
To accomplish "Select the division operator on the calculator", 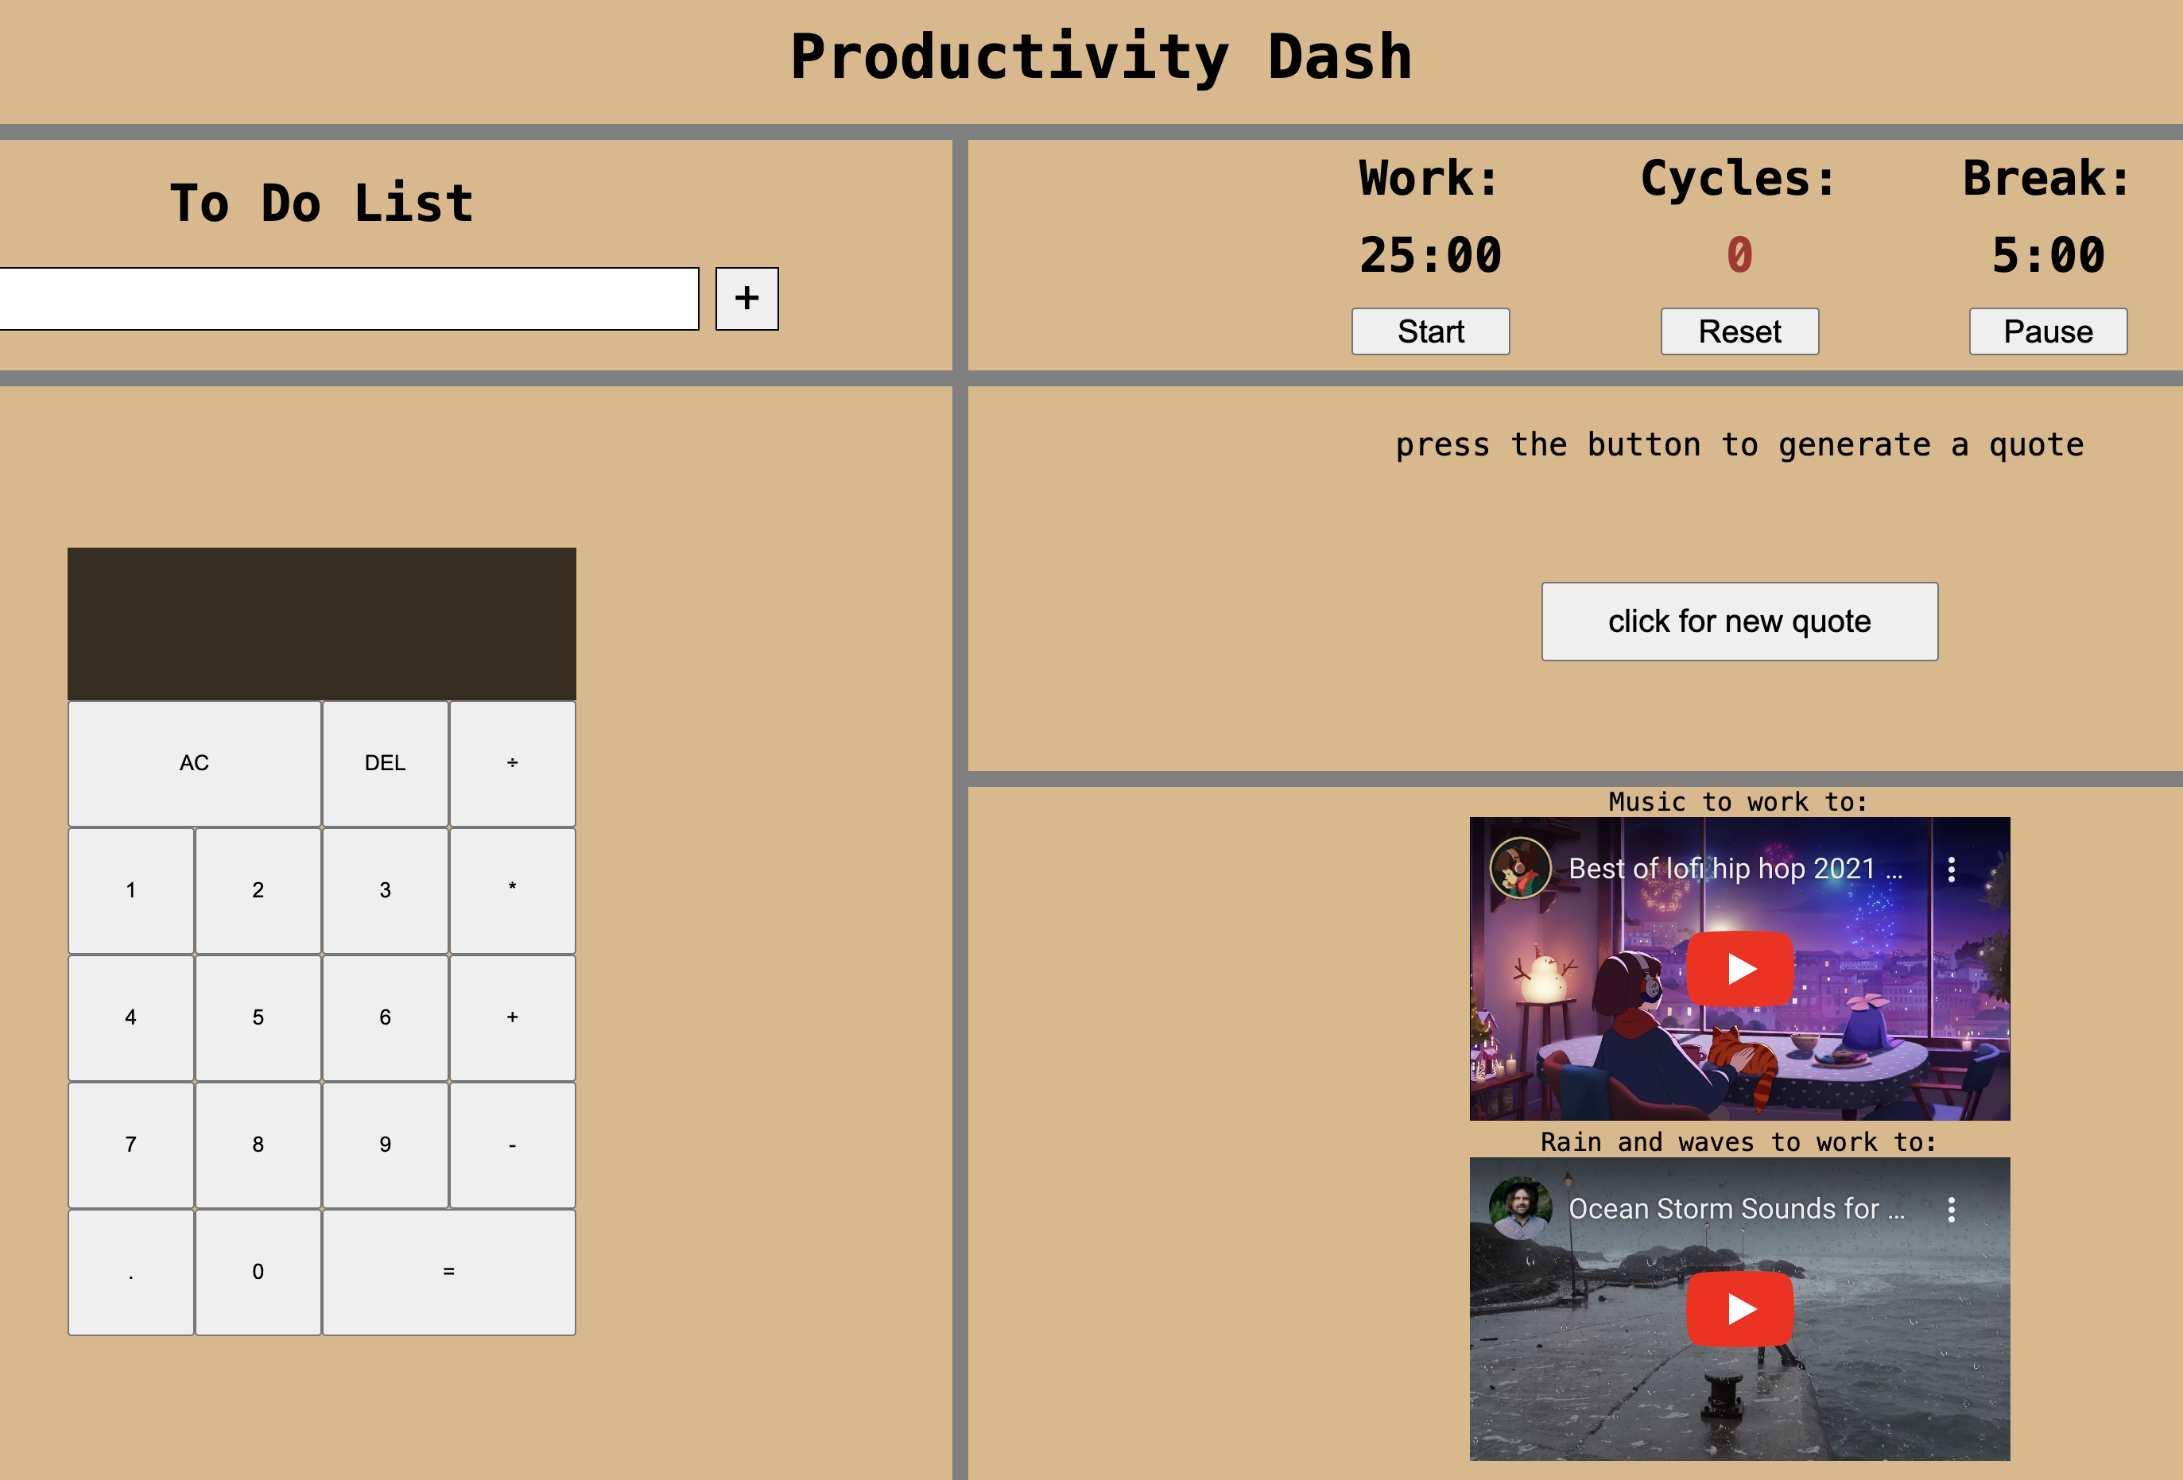I will click(x=512, y=762).
